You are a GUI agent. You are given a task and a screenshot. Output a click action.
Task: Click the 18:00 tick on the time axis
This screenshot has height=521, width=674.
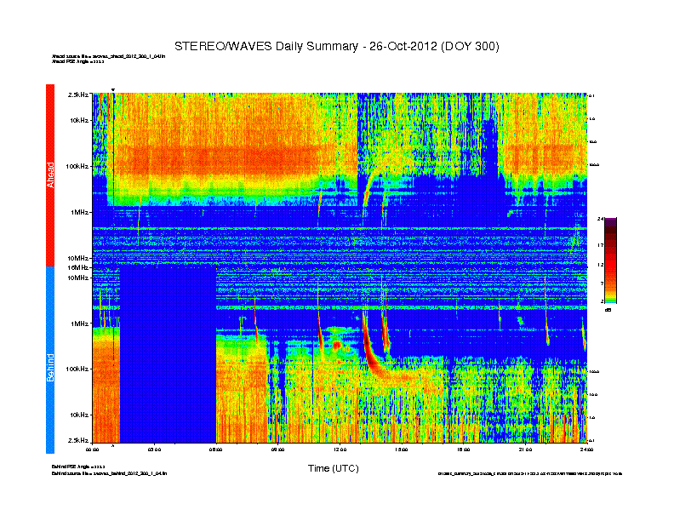pos(463,449)
